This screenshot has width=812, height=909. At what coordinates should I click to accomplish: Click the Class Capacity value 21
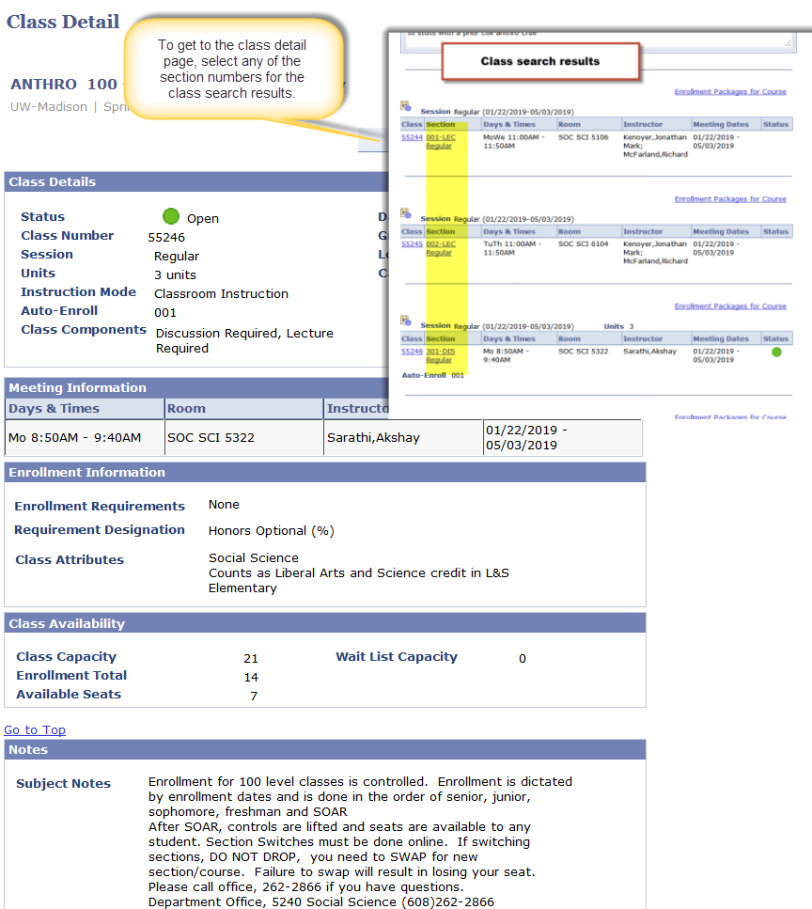251,659
